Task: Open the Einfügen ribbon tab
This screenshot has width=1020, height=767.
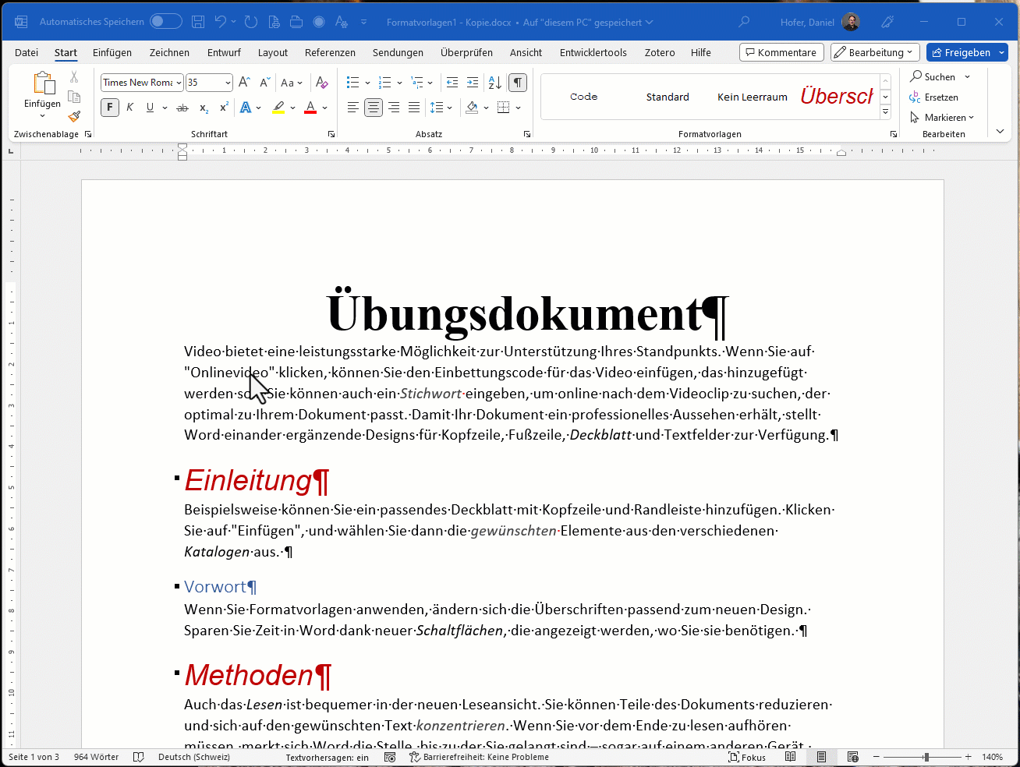Action: coord(112,52)
